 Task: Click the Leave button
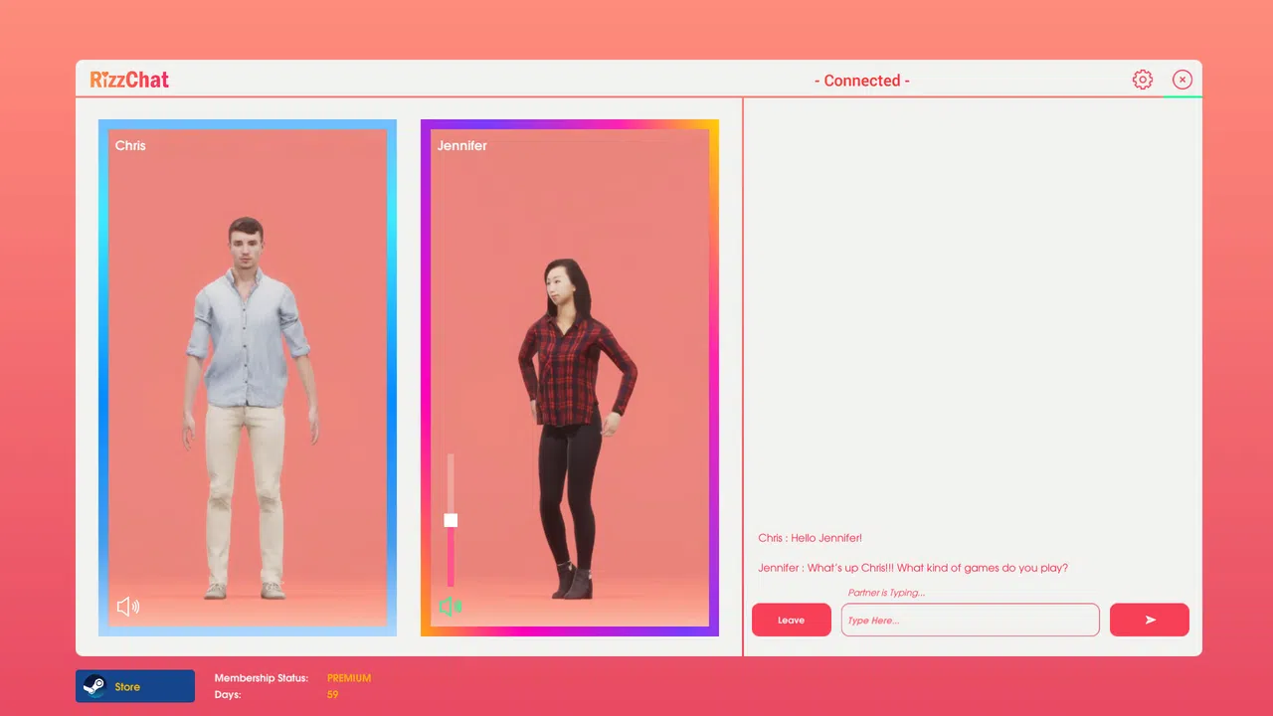(x=792, y=620)
